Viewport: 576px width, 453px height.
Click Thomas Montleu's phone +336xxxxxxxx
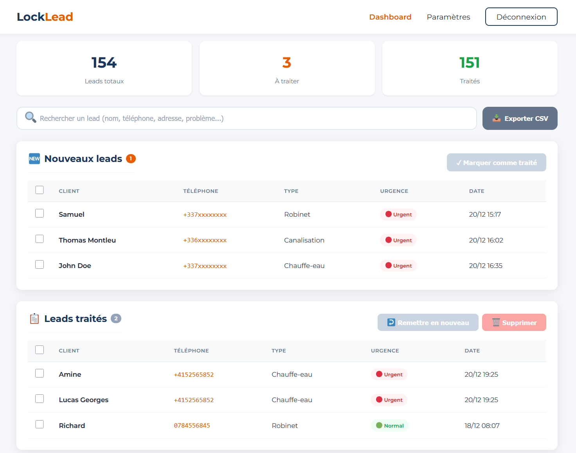[x=205, y=240]
